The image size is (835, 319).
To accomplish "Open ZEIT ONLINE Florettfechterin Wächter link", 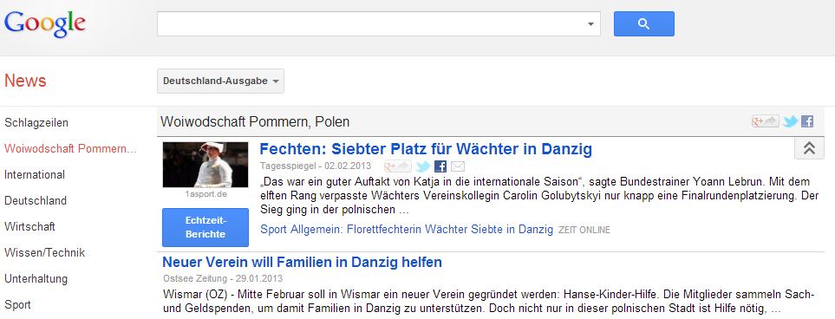I will (x=407, y=230).
